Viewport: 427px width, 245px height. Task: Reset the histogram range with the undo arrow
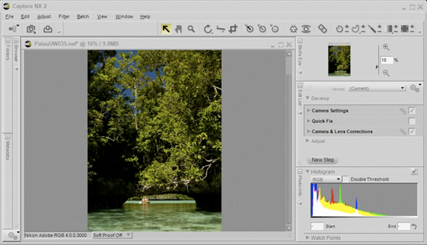click(414, 226)
